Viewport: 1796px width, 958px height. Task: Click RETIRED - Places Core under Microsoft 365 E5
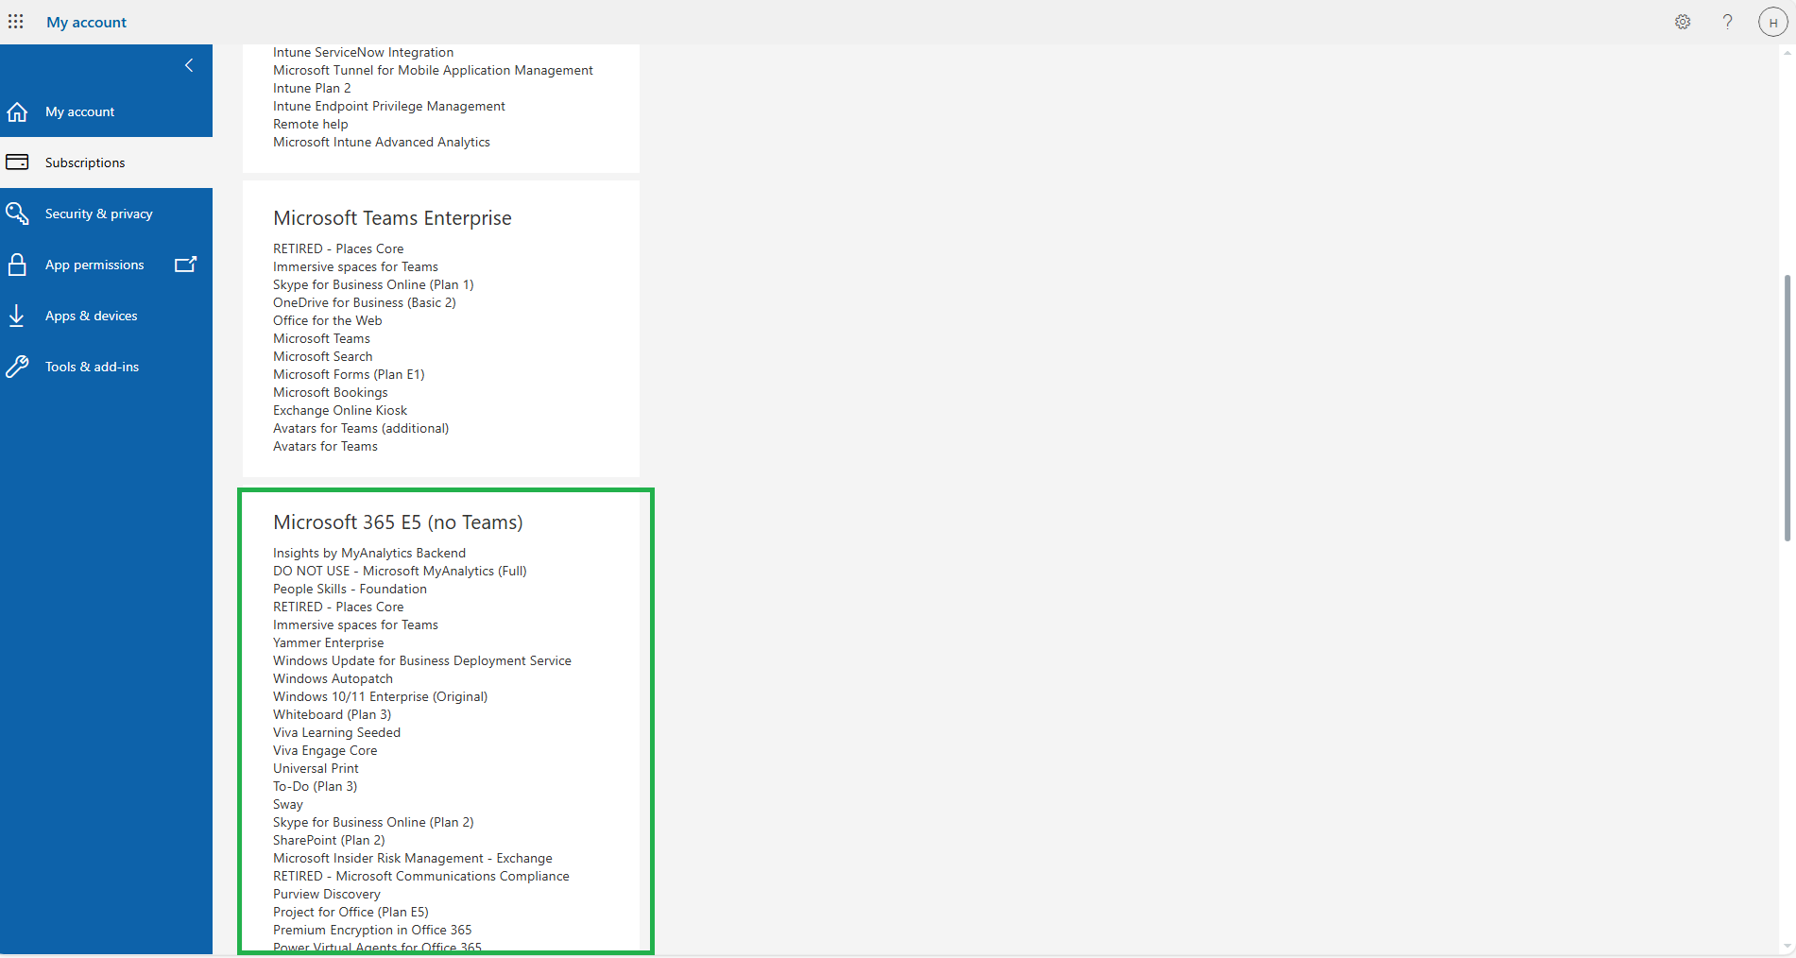coord(338,607)
